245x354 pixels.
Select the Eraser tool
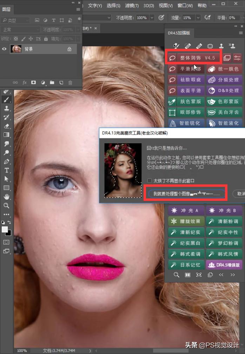(6, 126)
